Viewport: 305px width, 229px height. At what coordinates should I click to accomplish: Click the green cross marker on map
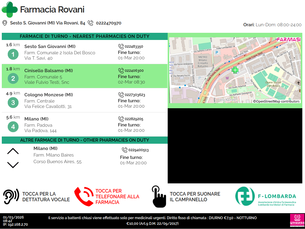[235, 70]
